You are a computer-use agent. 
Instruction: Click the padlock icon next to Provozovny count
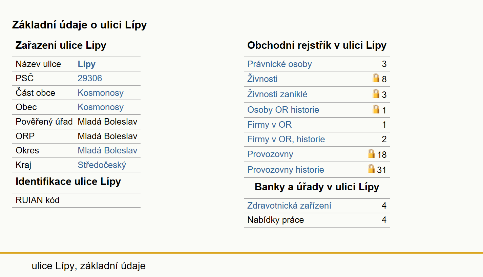[371, 153]
